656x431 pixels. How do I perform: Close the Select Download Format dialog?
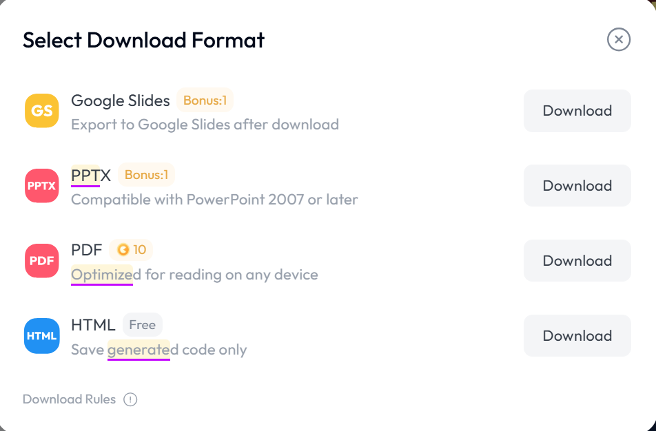point(619,40)
